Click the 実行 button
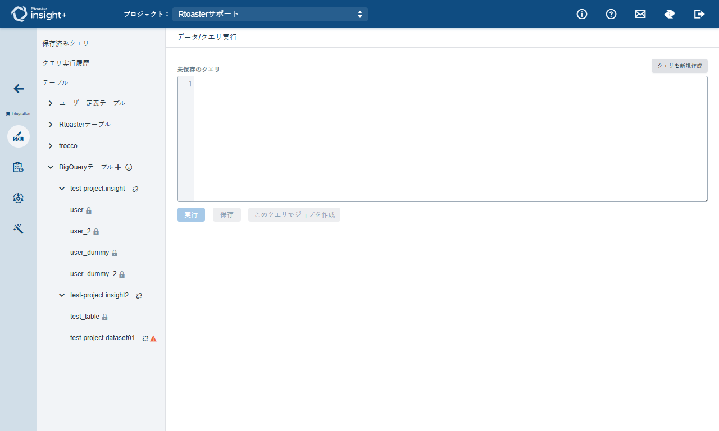 191,214
